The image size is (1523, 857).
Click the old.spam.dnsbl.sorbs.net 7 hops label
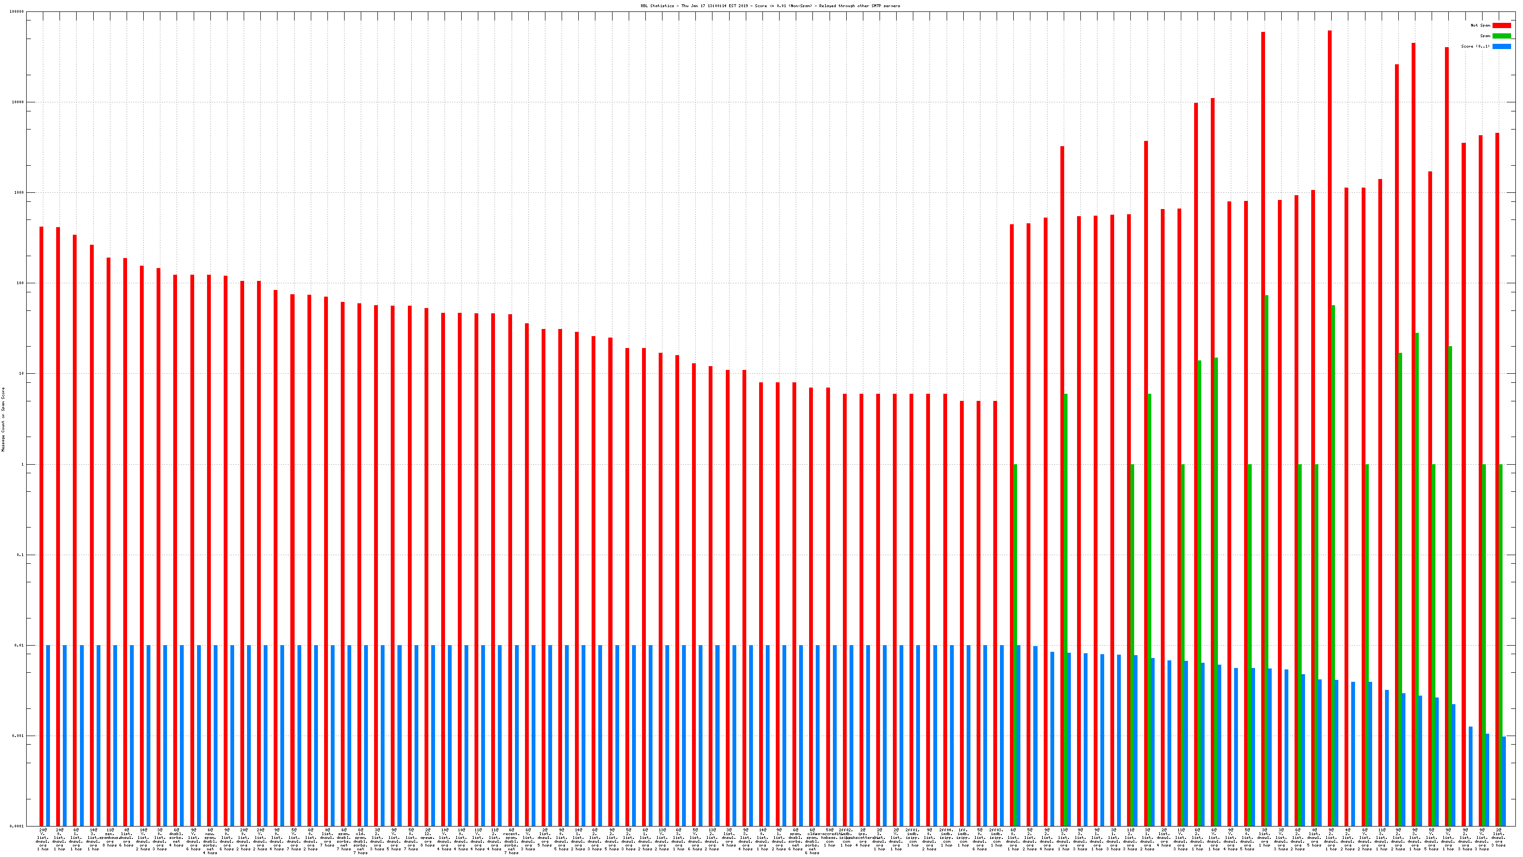pyautogui.click(x=360, y=842)
